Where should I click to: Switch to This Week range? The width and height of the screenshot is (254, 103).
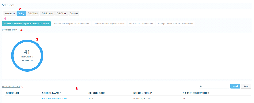coord(33,14)
